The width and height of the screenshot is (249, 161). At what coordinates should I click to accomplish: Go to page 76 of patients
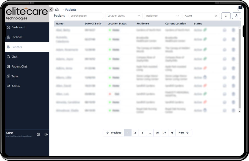click(x=157, y=133)
